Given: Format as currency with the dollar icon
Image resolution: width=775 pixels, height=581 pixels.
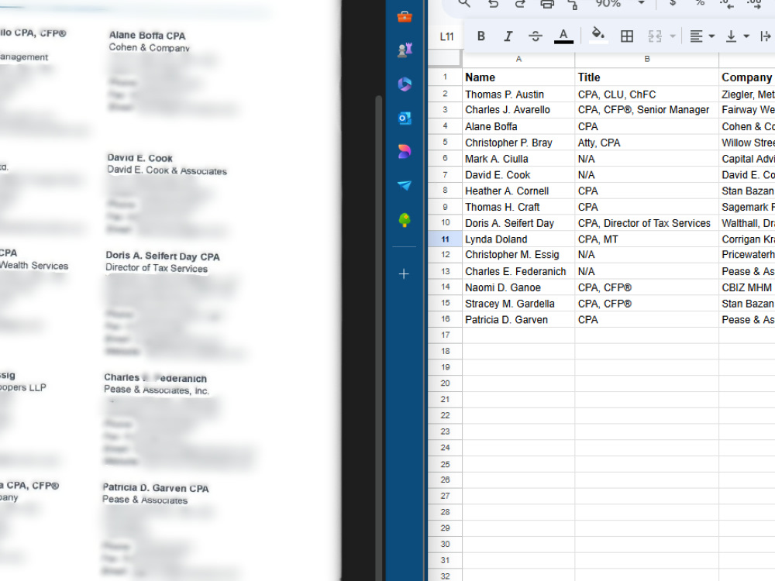Looking at the screenshot, I should [x=672, y=3].
